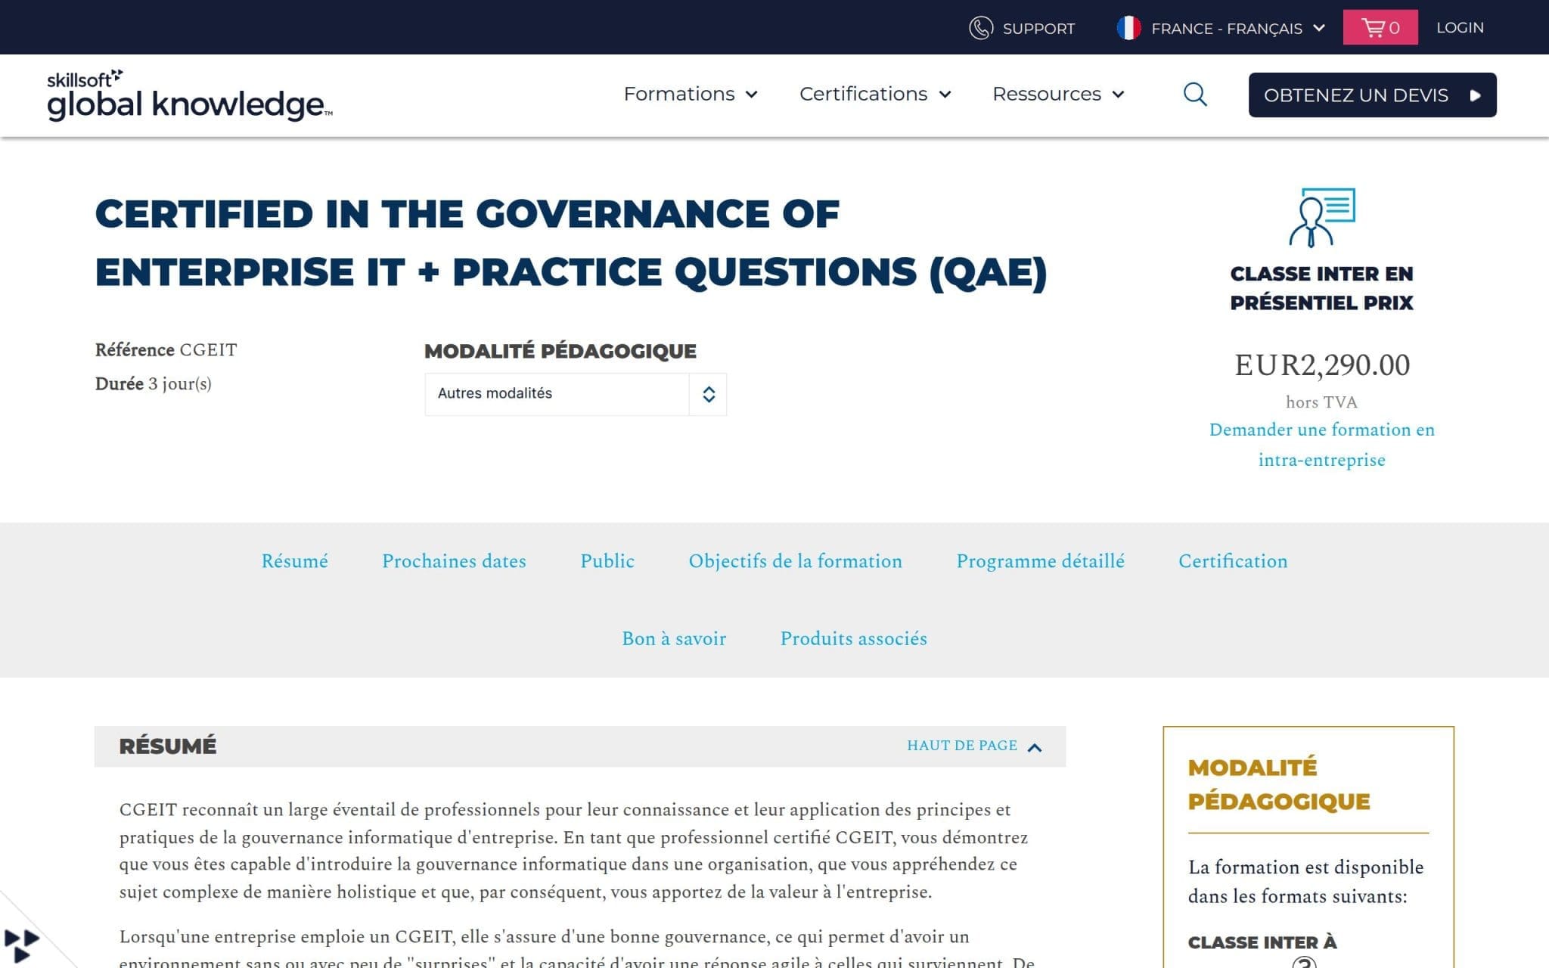Click the Login link

click(1460, 27)
